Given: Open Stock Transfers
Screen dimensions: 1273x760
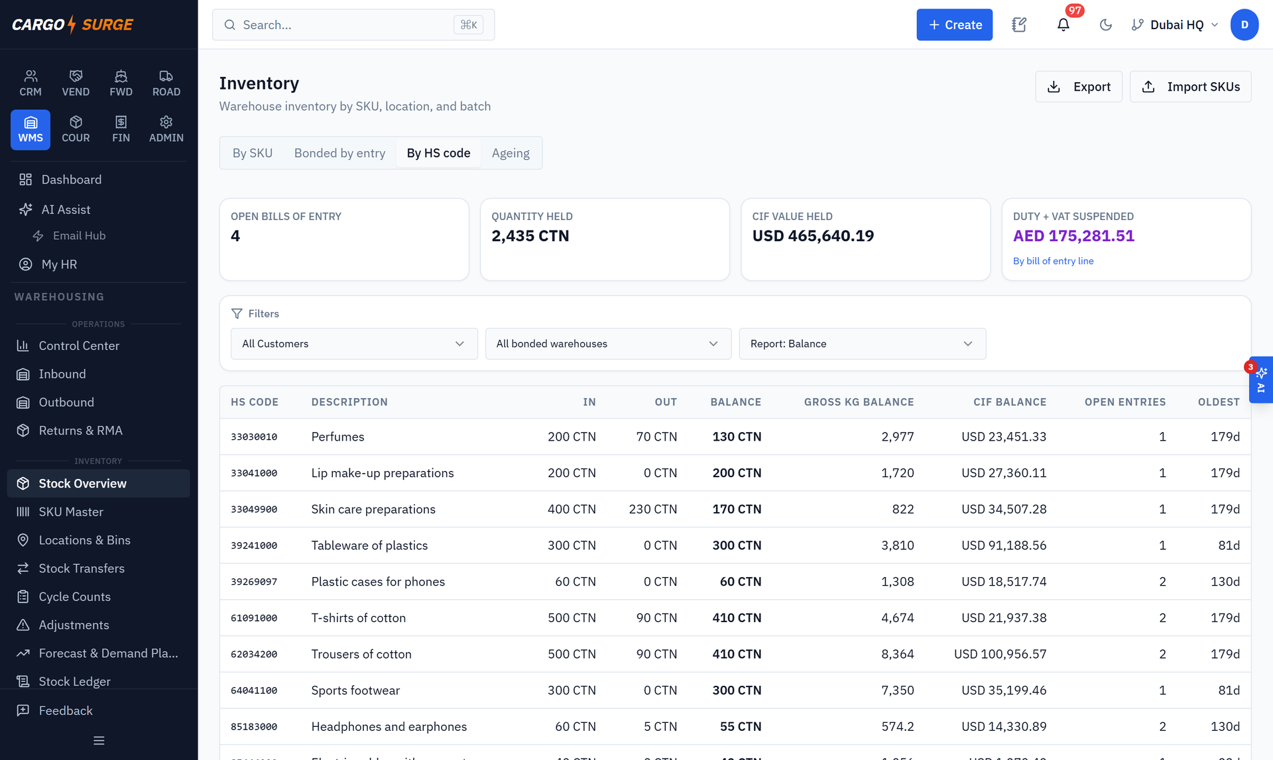Looking at the screenshot, I should (99, 569).
